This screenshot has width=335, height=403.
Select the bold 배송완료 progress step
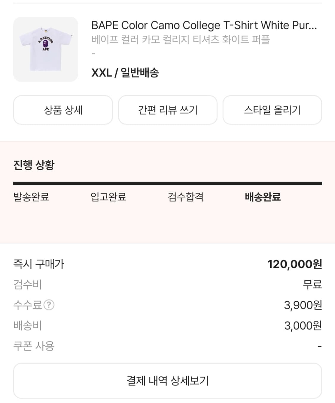(263, 197)
